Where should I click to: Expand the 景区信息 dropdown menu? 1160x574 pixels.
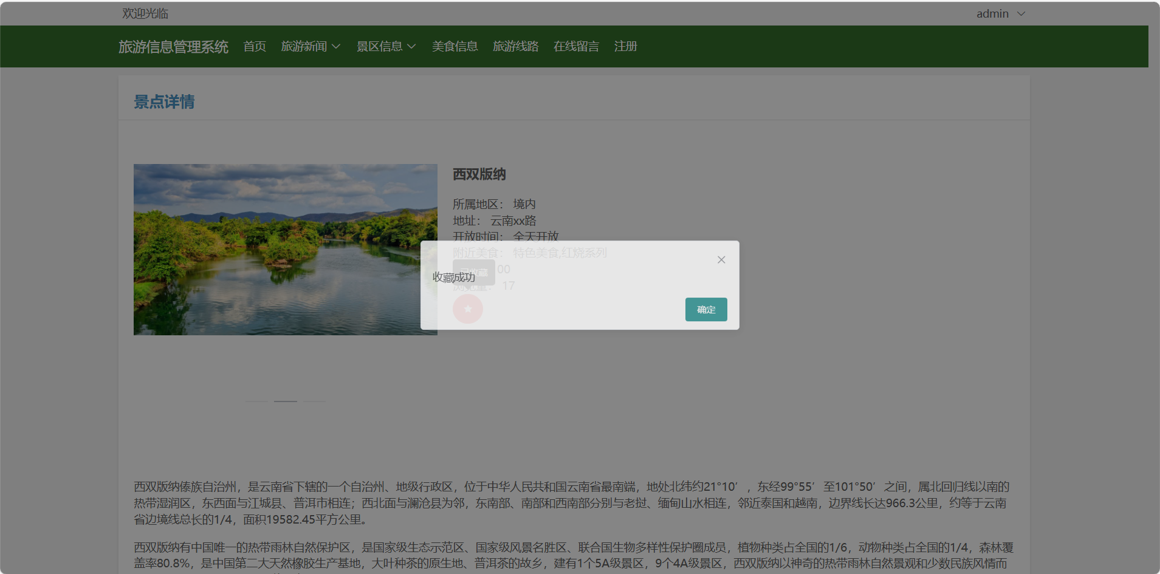tap(386, 46)
